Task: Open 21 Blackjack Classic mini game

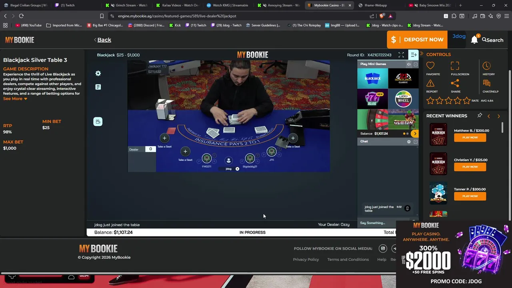Action: 403,78
